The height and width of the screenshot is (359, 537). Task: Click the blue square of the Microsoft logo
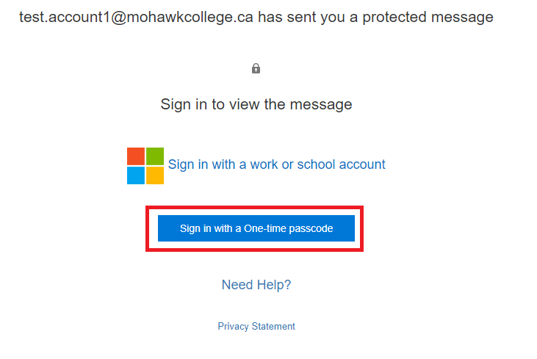pos(136,175)
